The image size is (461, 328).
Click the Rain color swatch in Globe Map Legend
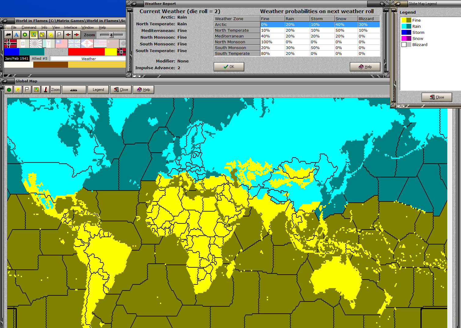[406, 26]
